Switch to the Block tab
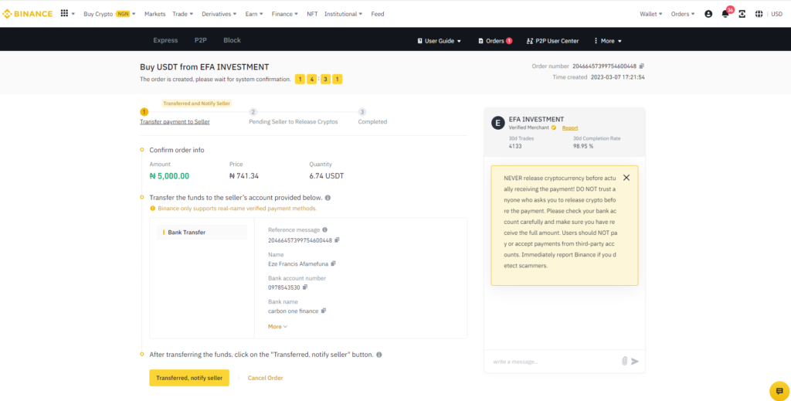 click(232, 40)
